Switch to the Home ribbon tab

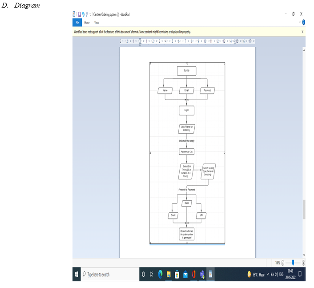[x=87, y=23]
